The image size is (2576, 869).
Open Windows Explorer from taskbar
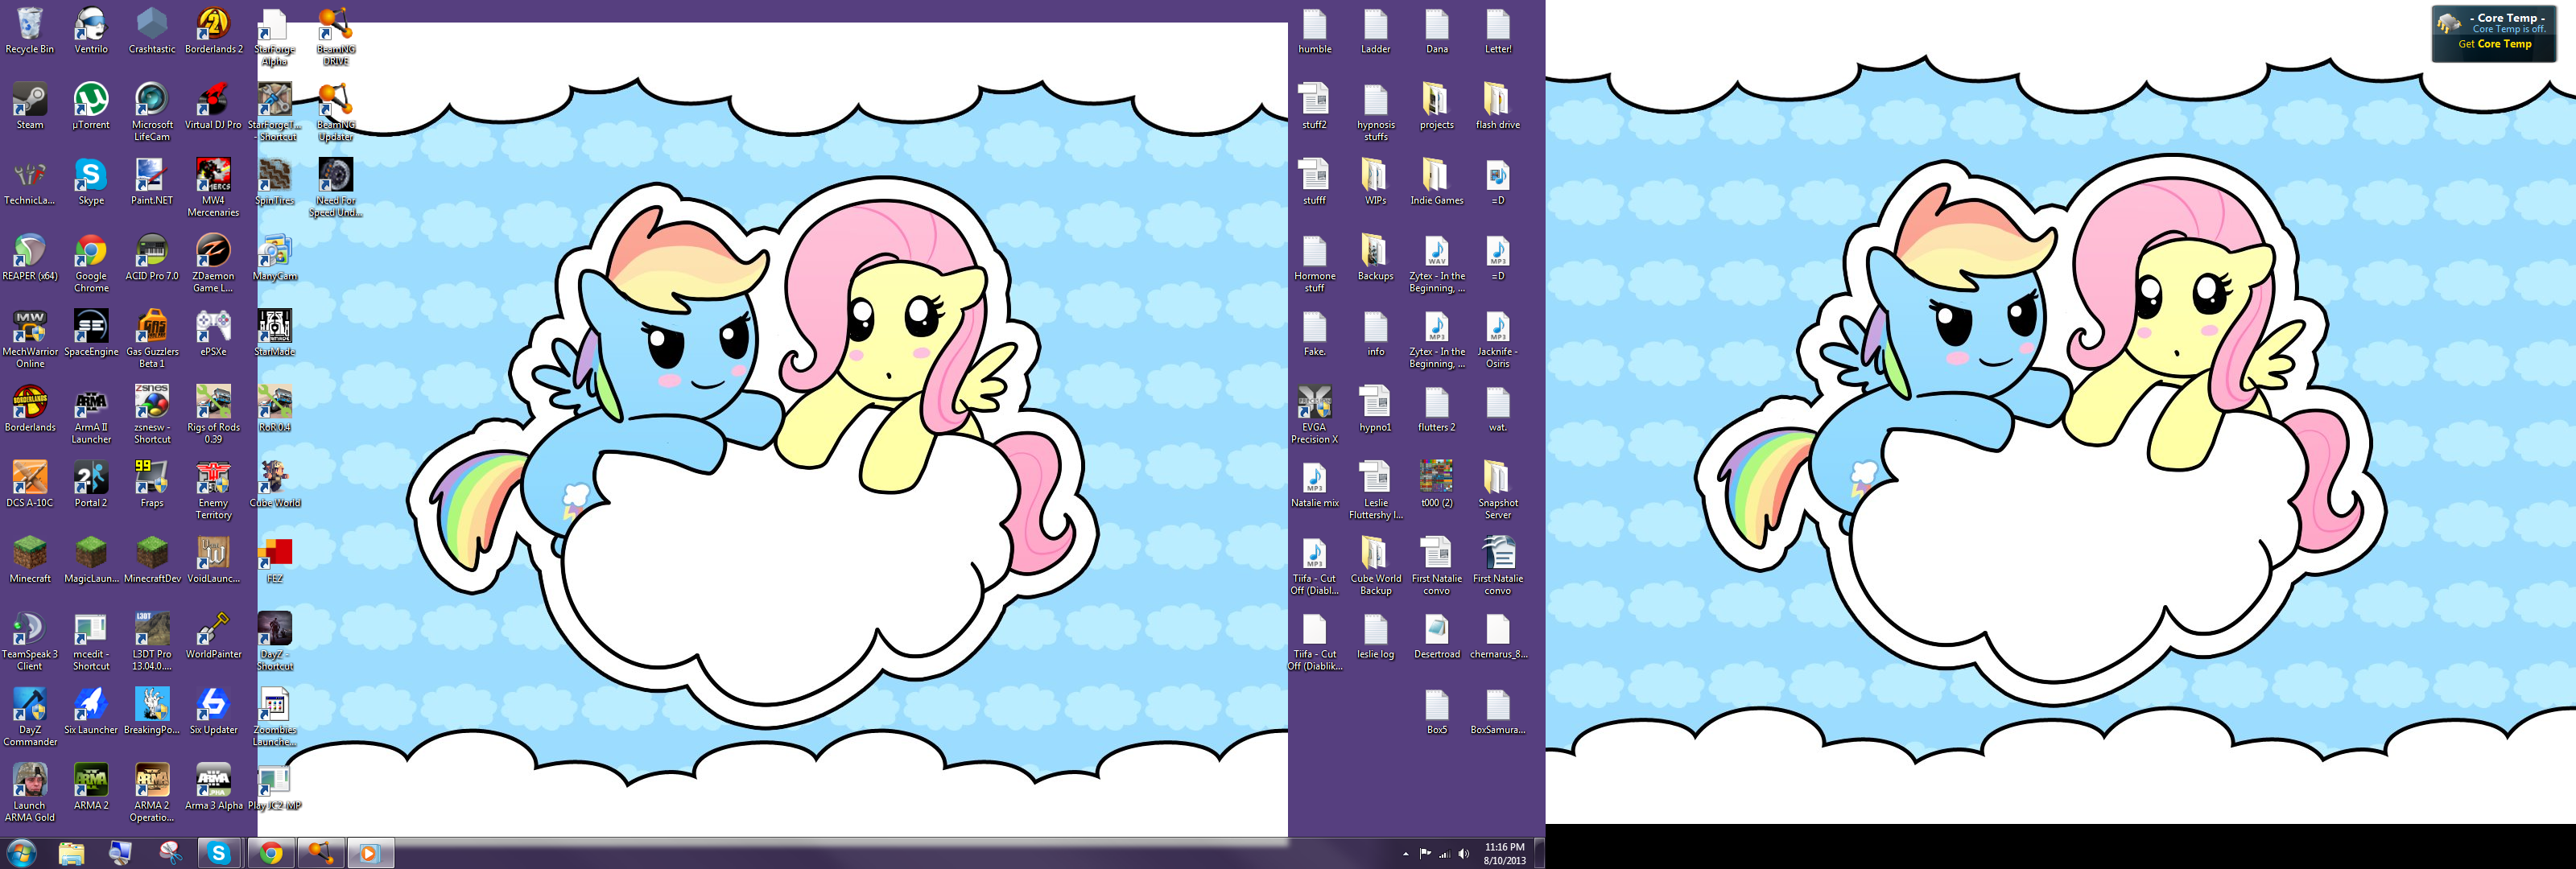click(71, 853)
